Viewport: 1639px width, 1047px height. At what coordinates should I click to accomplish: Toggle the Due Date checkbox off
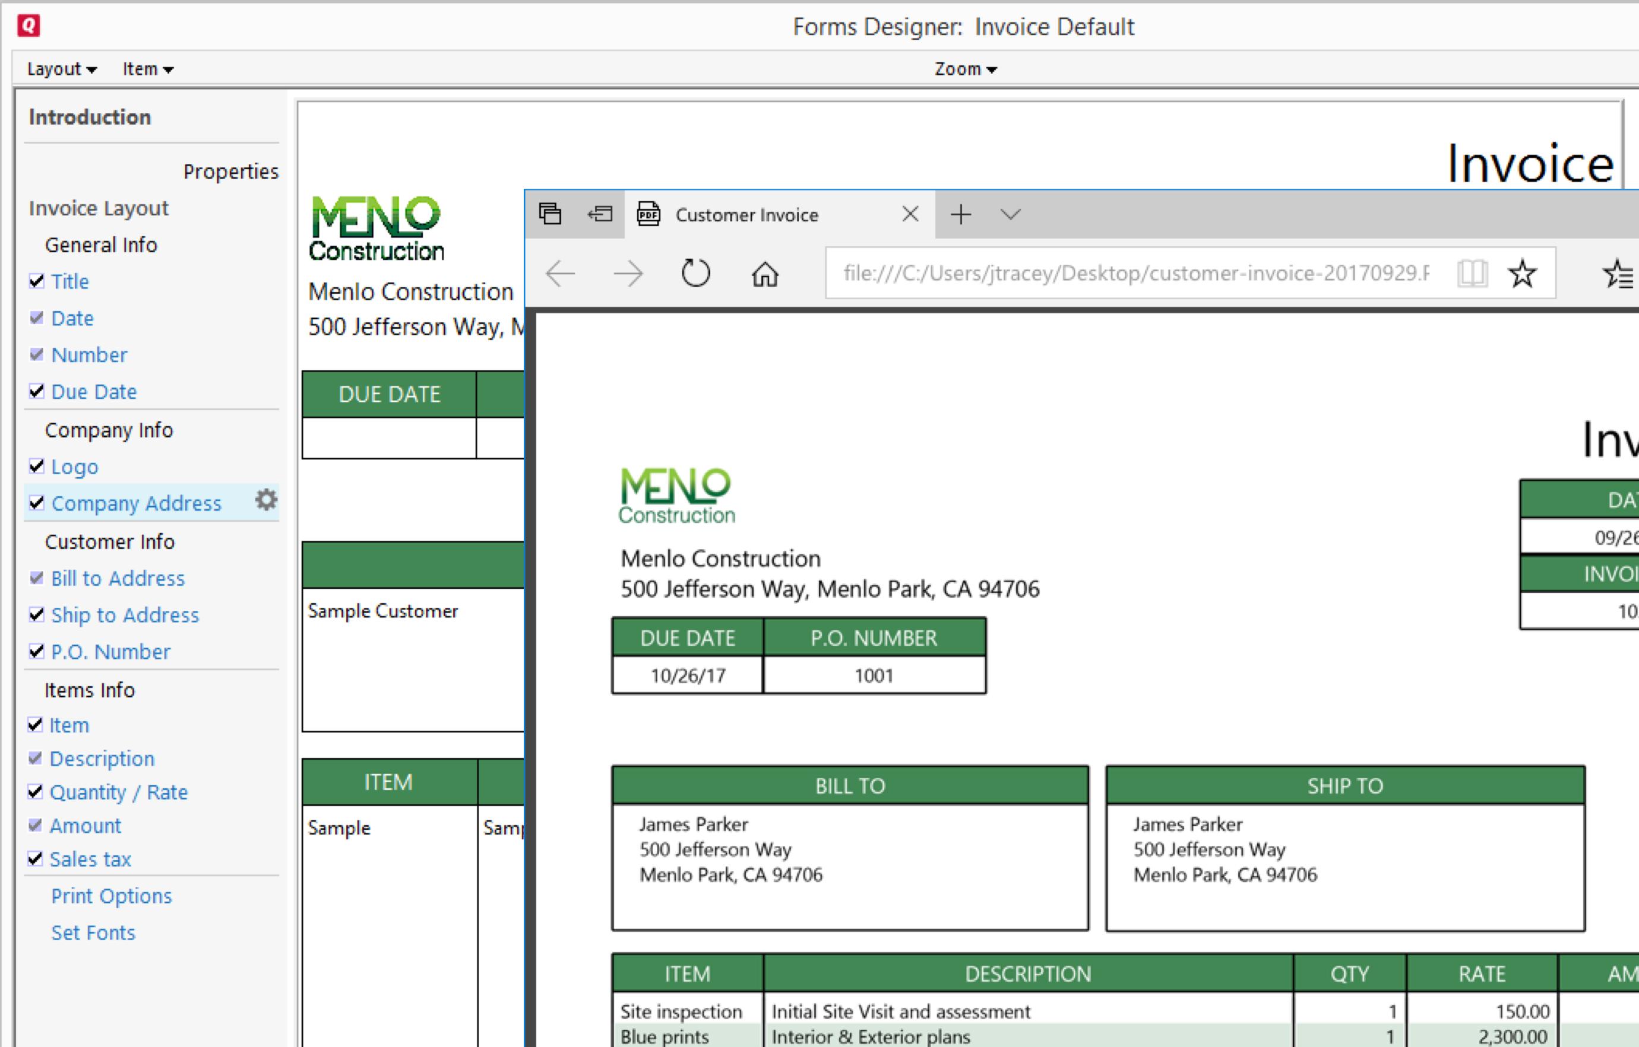(36, 391)
